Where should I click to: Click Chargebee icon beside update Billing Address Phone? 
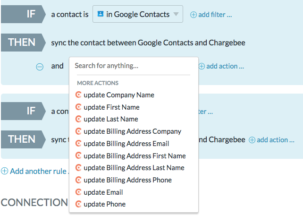point(78,180)
